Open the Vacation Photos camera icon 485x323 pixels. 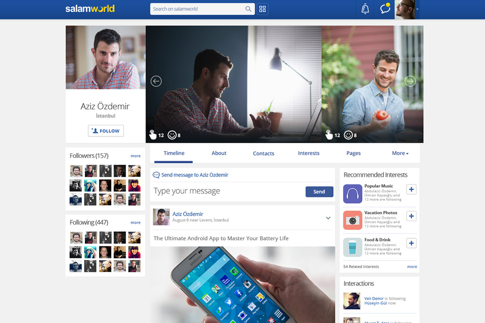click(x=352, y=220)
